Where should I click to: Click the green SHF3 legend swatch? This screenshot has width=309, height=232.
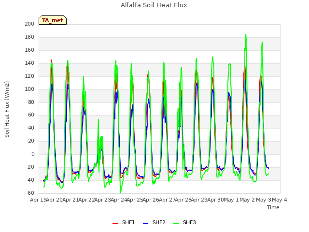coord(176,223)
